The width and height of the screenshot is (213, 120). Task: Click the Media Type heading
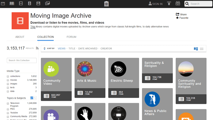pyautogui.click(x=13, y=71)
